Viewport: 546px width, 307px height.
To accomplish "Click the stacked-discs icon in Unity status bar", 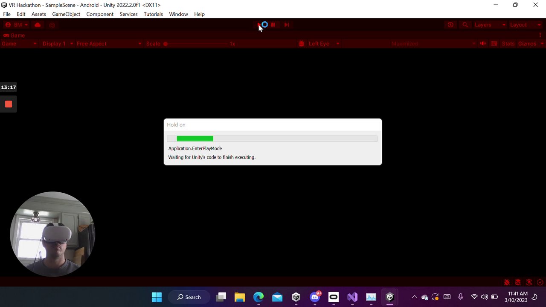I will tap(518, 282).
